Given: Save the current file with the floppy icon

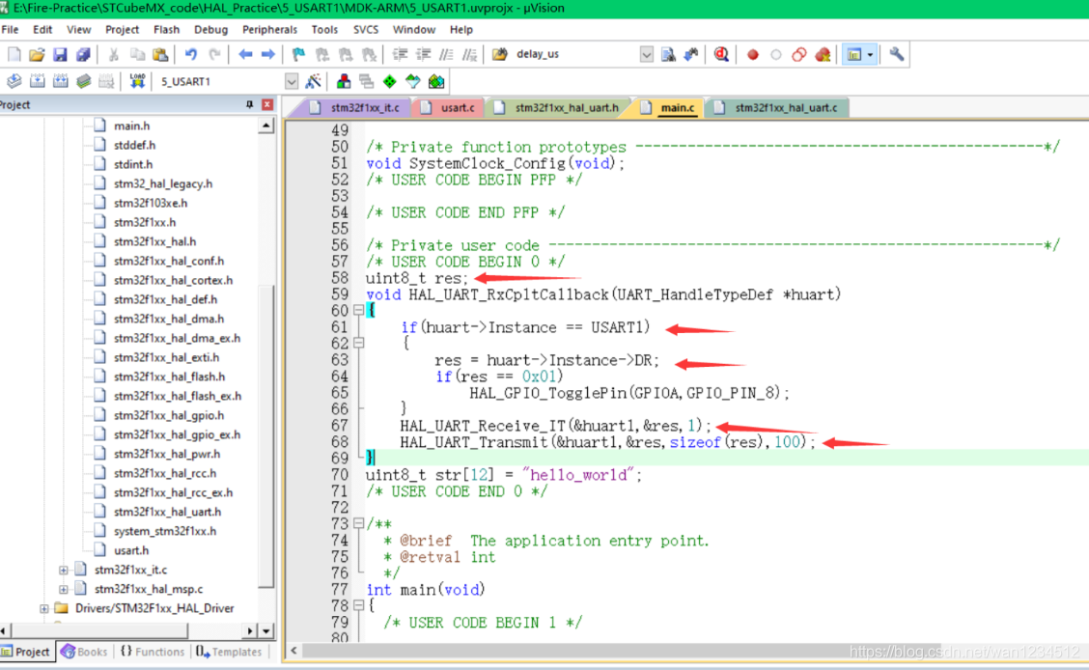Looking at the screenshot, I should [60, 55].
